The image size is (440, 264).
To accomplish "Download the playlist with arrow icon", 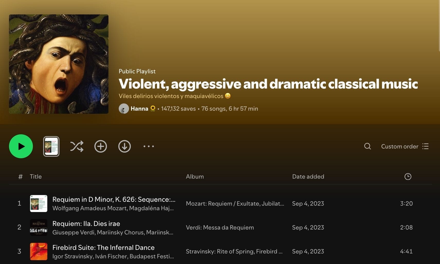I will point(124,146).
